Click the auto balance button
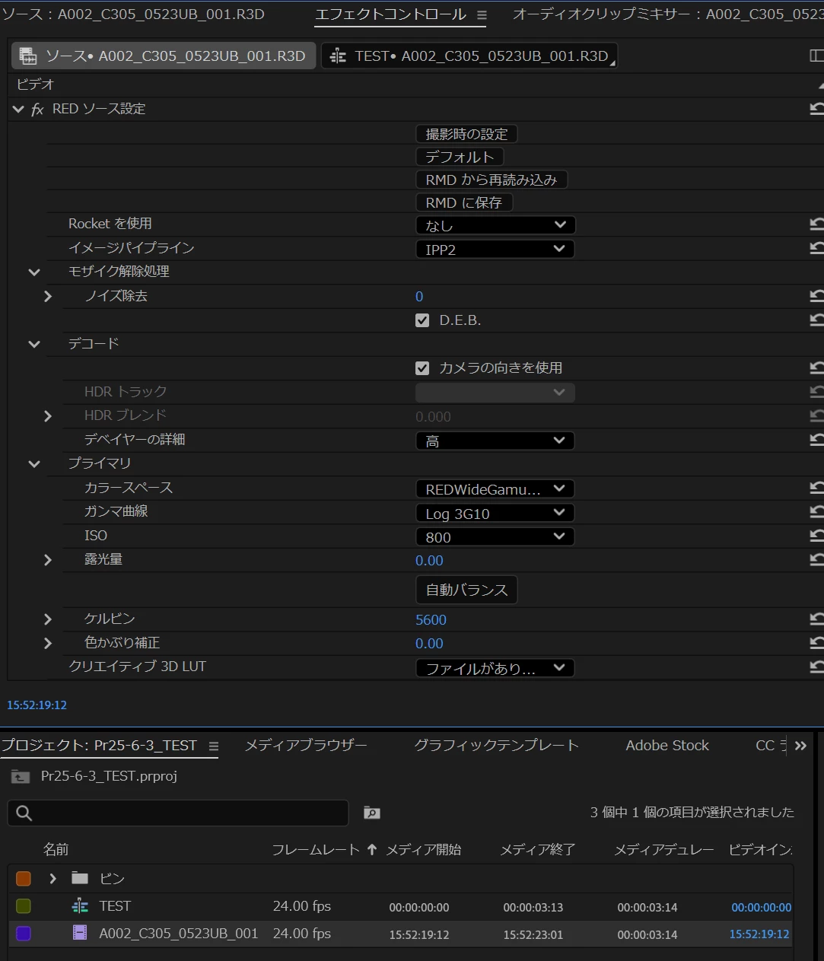 coord(466,590)
